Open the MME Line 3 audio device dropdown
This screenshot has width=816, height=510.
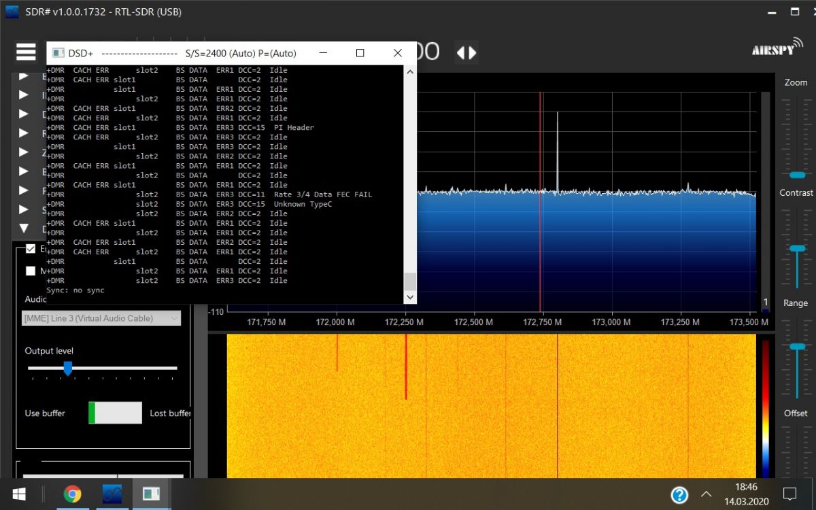[101, 318]
